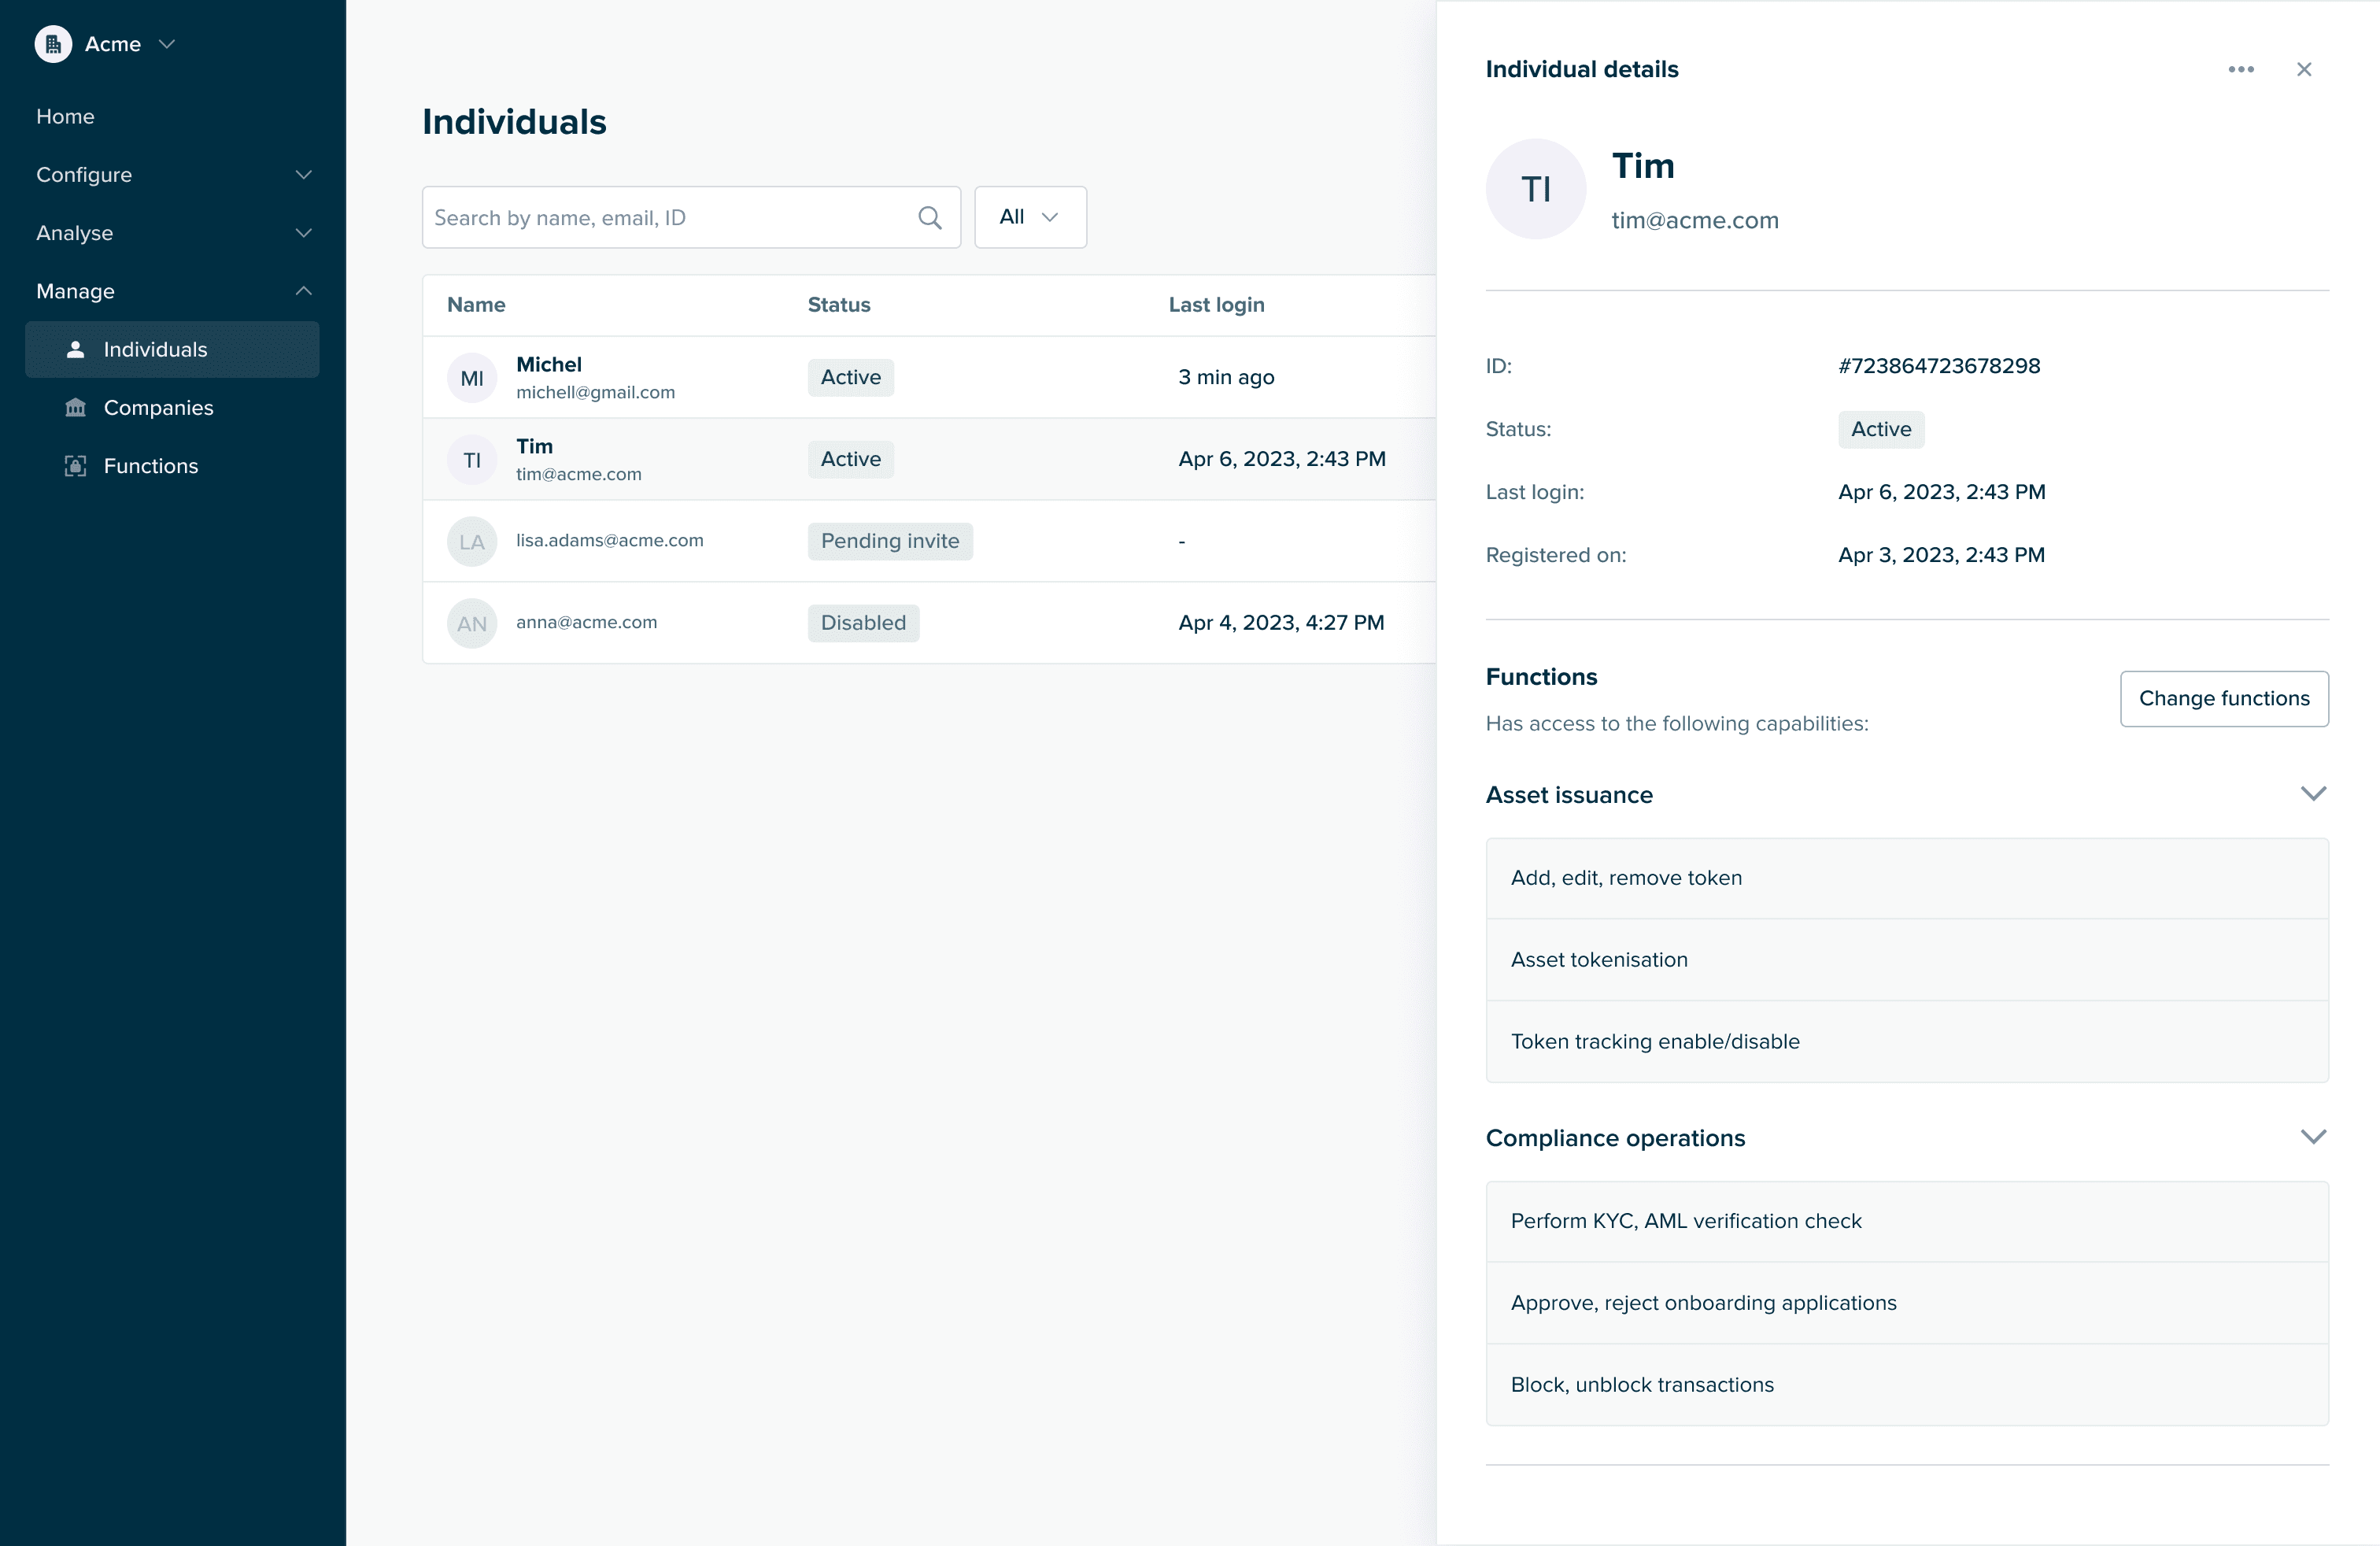2380x1546 pixels.
Task: Click michell@gmail.com email text
Action: [x=595, y=393]
